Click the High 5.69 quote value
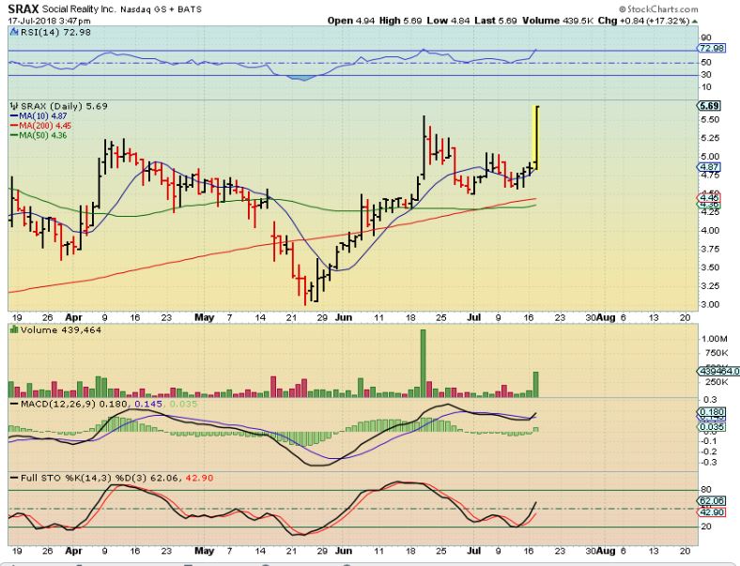 point(401,21)
